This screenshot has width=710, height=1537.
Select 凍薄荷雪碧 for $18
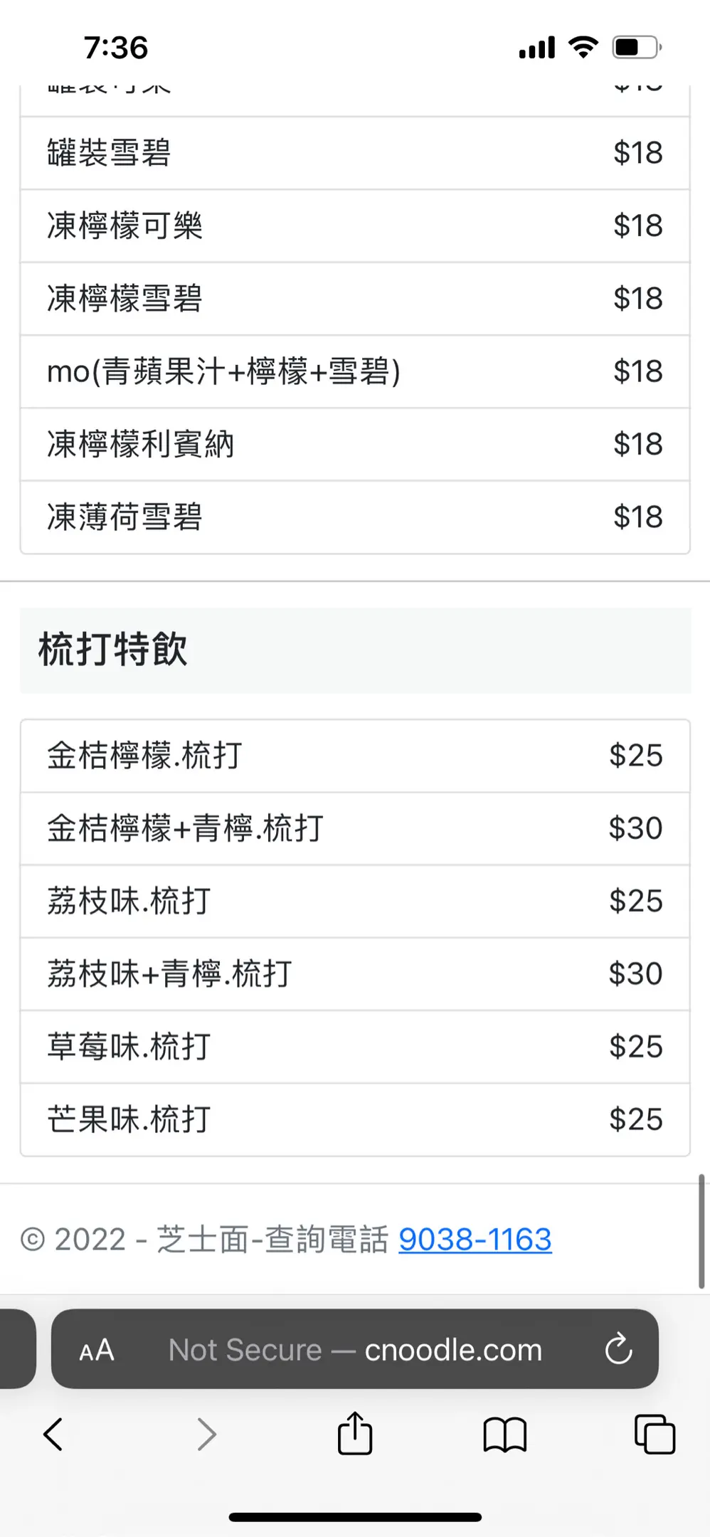[x=355, y=517]
